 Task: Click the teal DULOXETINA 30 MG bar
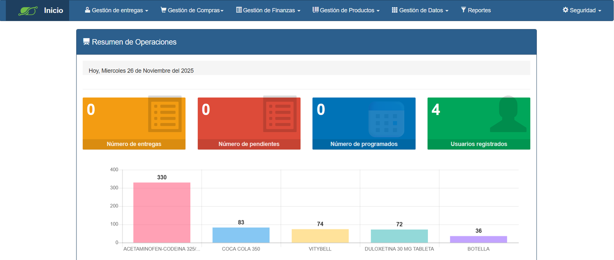pyautogui.click(x=399, y=236)
